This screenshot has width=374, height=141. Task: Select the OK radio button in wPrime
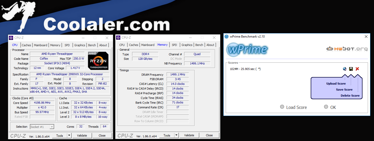pos(326,107)
